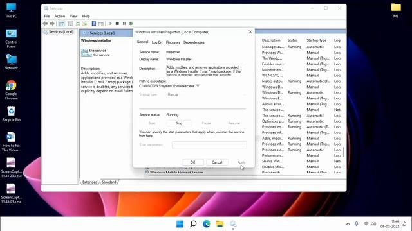
Task: Click the Apply button
Action: coord(241,162)
